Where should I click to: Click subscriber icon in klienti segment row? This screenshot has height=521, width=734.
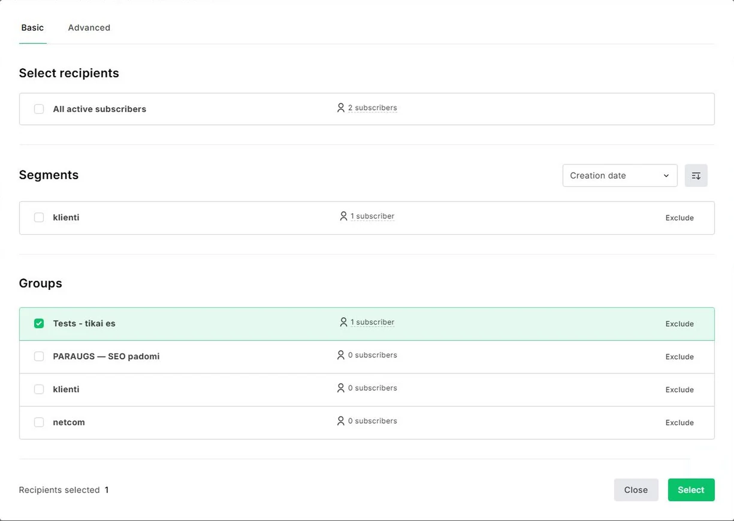[343, 216]
